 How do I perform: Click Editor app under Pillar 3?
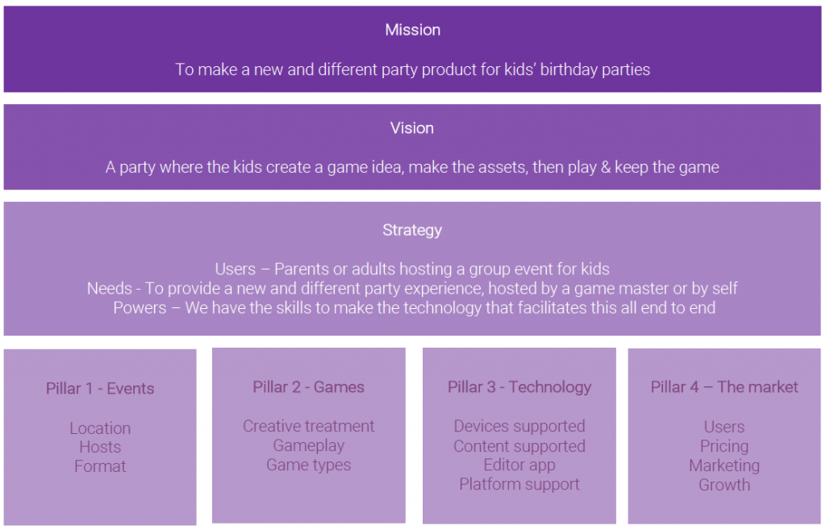coord(519,465)
